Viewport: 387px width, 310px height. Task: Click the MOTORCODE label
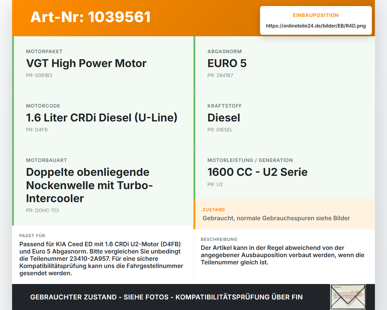tap(43, 106)
